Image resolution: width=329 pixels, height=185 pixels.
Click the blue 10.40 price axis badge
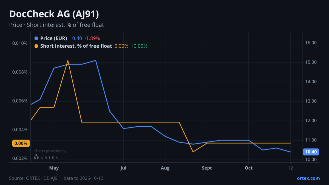click(x=311, y=152)
